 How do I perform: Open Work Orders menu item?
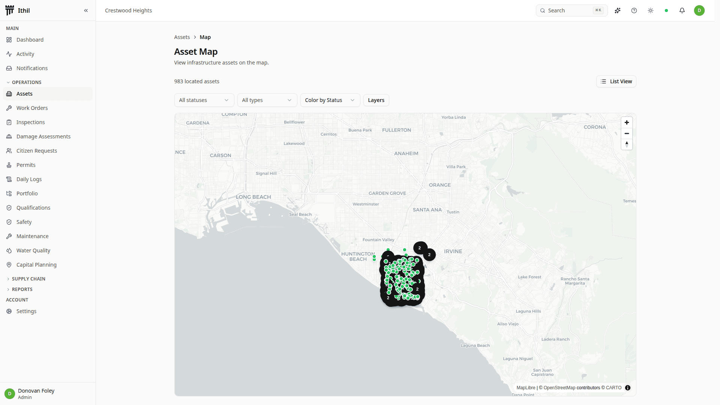(x=48, y=108)
